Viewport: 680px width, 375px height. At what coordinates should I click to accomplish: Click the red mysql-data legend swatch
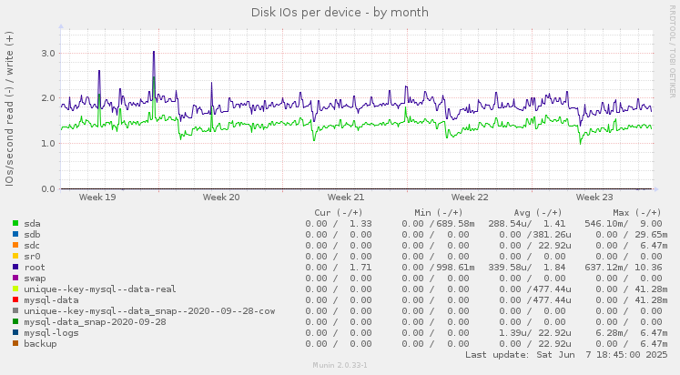(15, 299)
